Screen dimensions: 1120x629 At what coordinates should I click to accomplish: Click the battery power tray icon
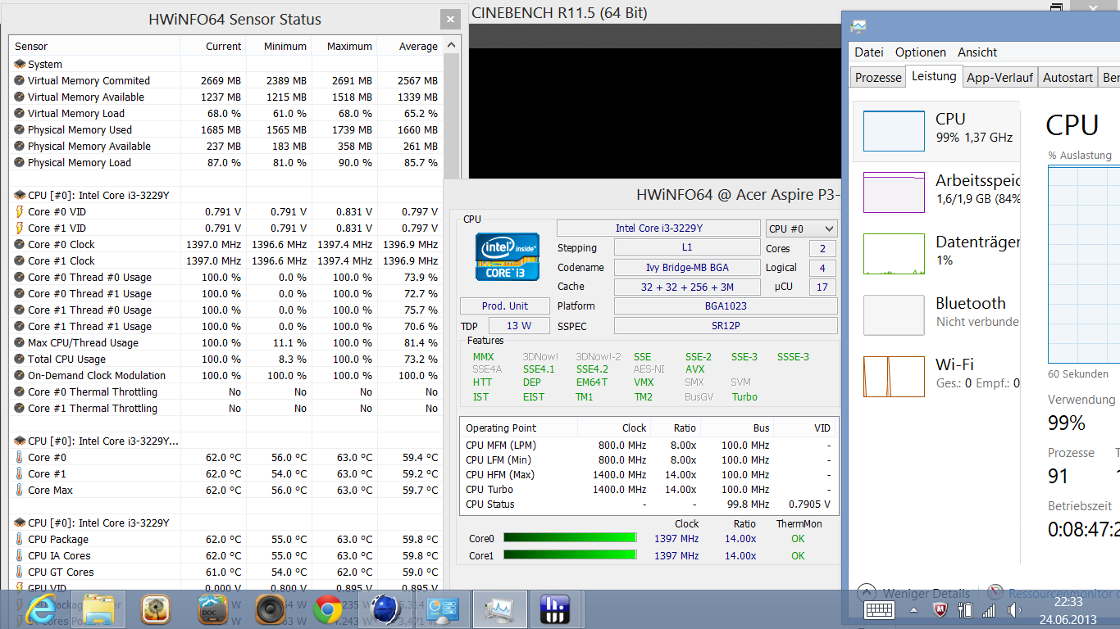coord(965,610)
